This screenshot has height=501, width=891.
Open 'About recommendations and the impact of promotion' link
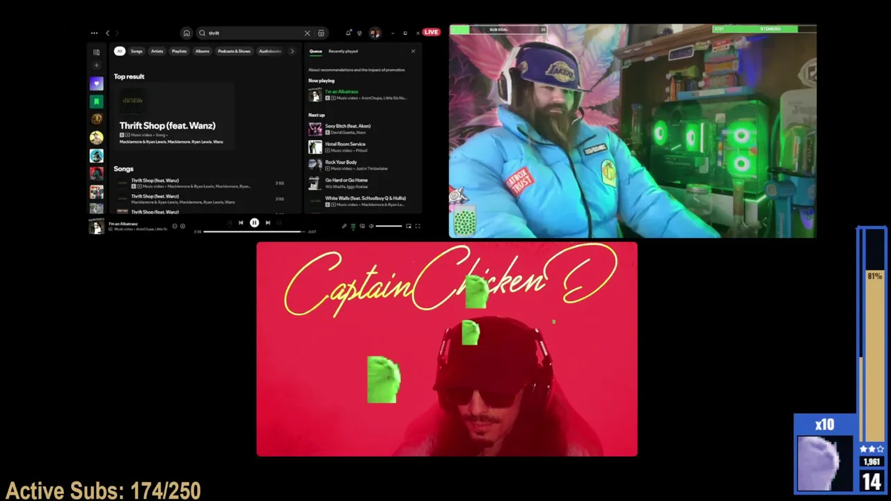point(356,70)
